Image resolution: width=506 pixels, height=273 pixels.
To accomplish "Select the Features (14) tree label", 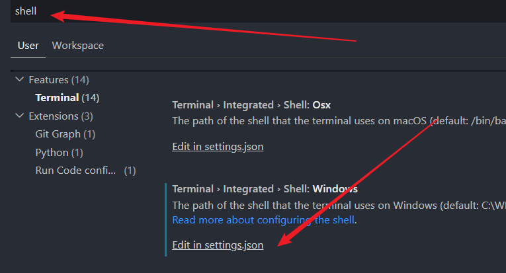I will click(x=58, y=80).
